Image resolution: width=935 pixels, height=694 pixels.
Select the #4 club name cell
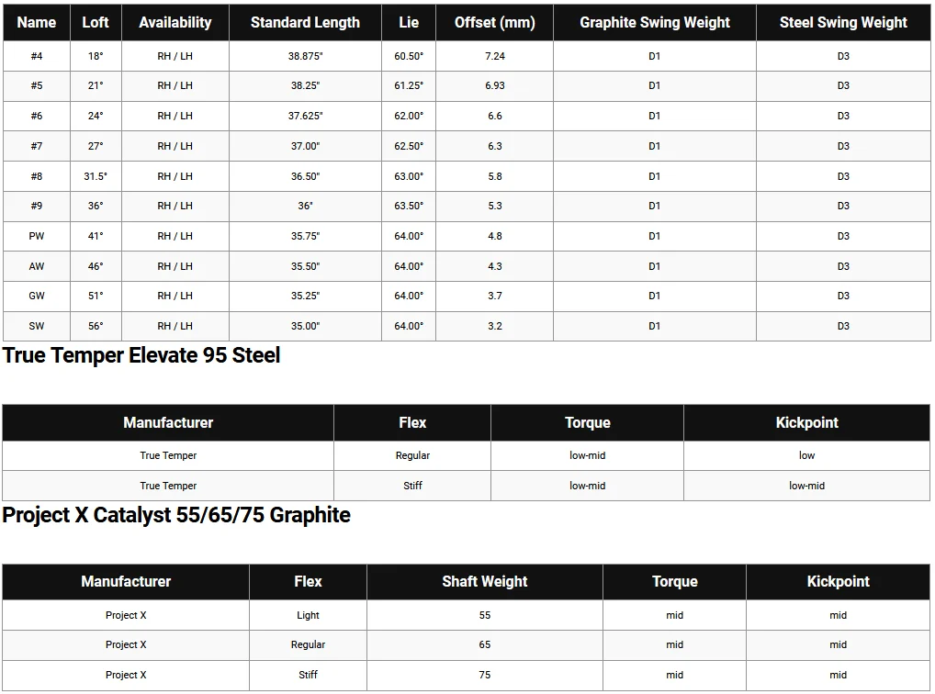pyautogui.click(x=37, y=56)
